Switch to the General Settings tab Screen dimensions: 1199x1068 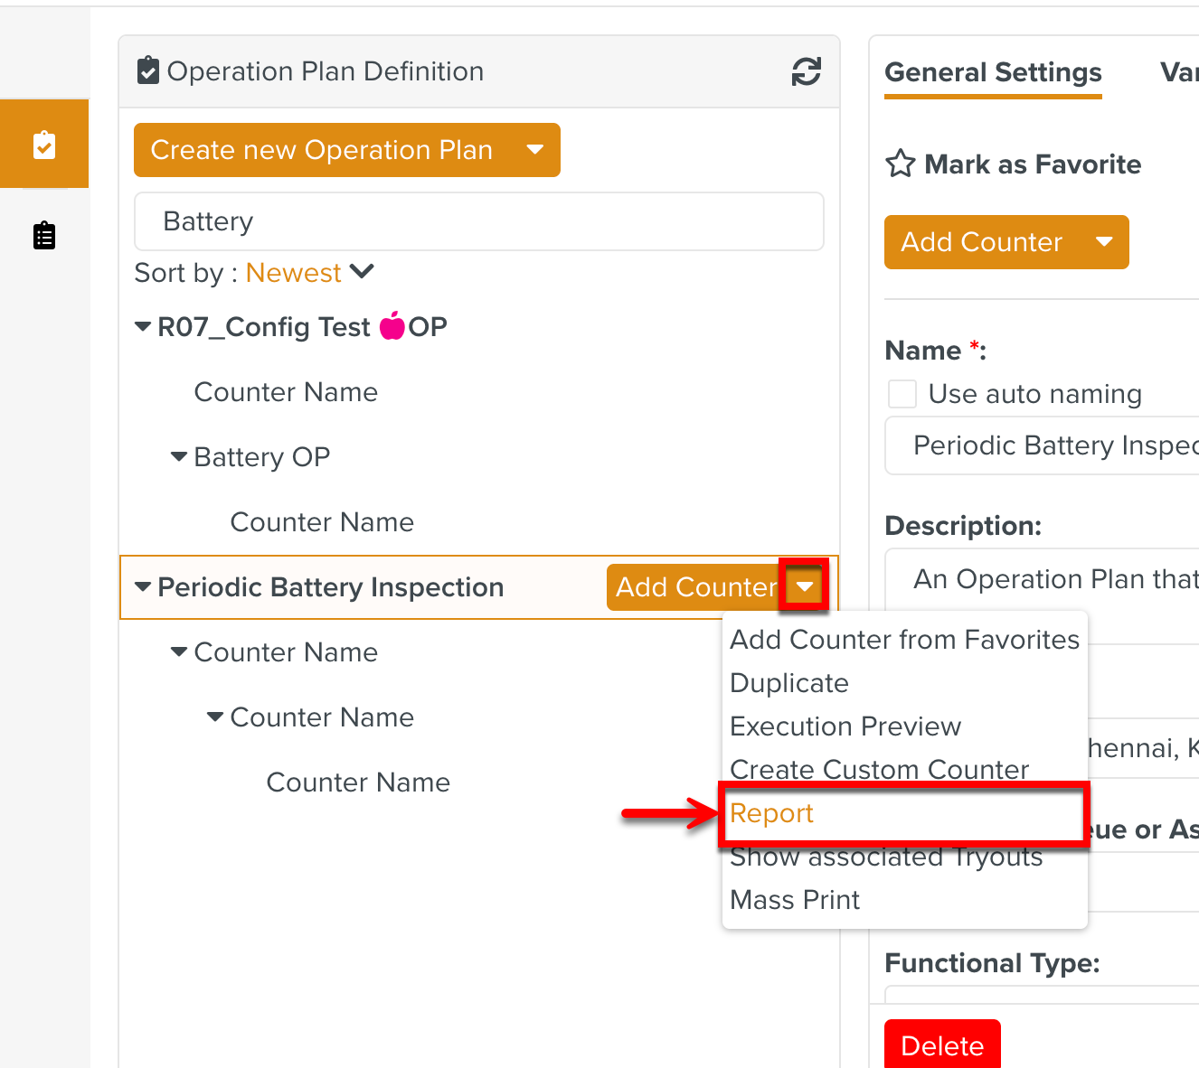click(x=992, y=72)
